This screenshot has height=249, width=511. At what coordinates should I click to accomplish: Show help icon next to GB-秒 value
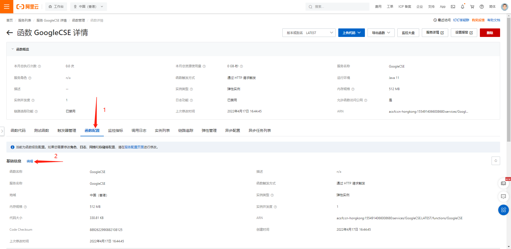click(241, 66)
